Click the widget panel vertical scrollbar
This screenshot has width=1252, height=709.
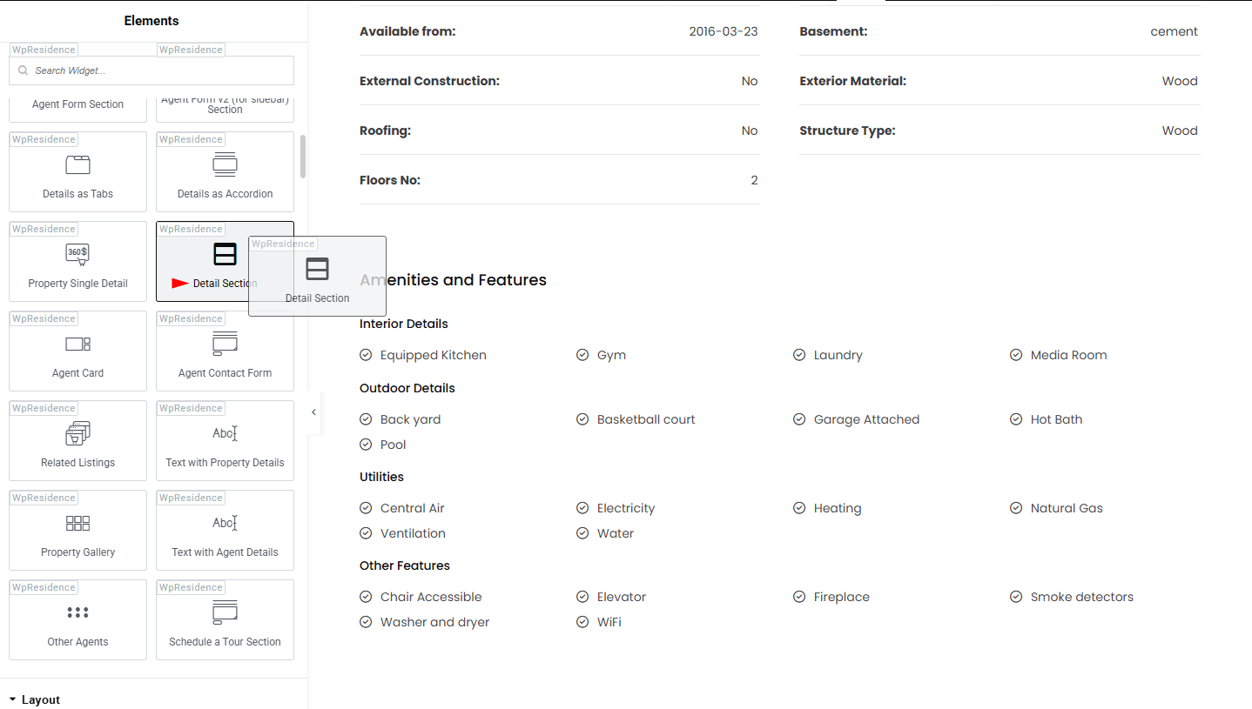303,157
